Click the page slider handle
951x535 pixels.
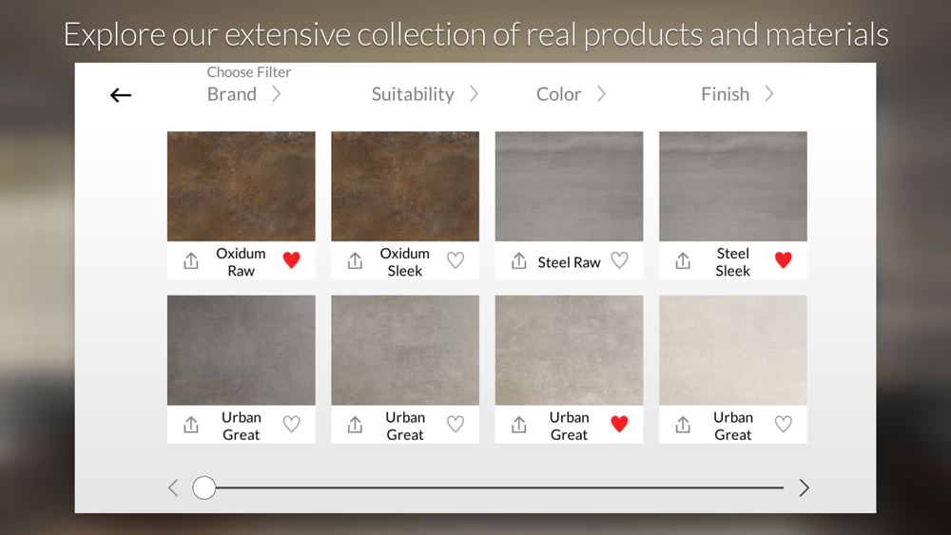[204, 487]
